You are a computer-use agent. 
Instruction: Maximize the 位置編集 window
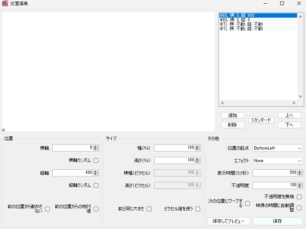coord(282,4)
